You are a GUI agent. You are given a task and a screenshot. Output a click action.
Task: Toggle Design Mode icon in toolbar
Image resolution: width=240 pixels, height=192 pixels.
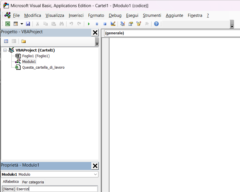(113, 24)
